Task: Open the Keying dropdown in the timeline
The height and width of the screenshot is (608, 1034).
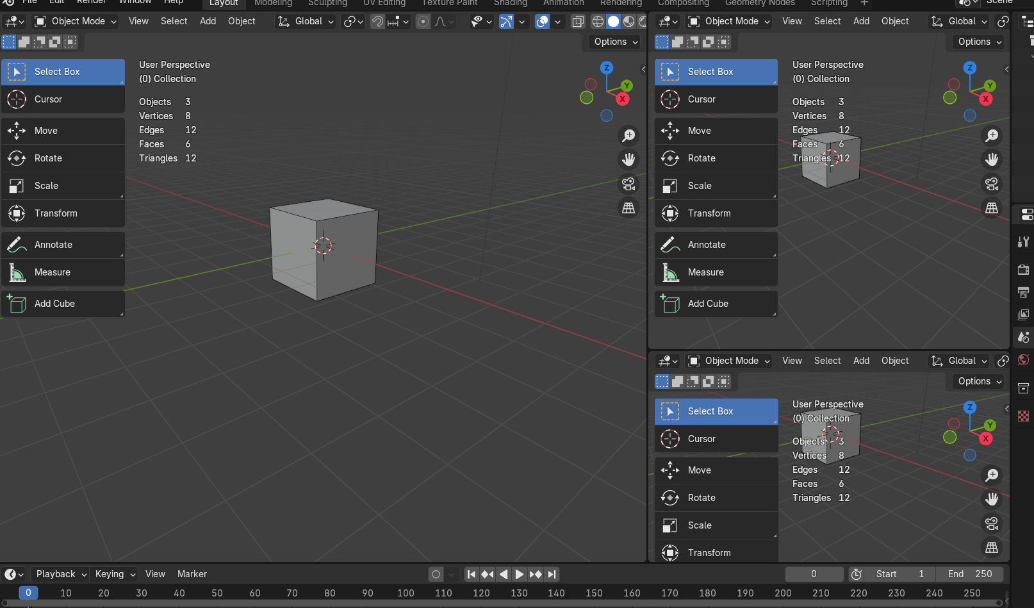Action: click(x=115, y=574)
